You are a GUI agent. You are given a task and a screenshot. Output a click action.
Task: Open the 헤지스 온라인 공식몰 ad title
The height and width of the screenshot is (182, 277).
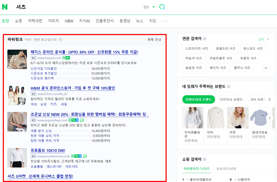point(84,52)
